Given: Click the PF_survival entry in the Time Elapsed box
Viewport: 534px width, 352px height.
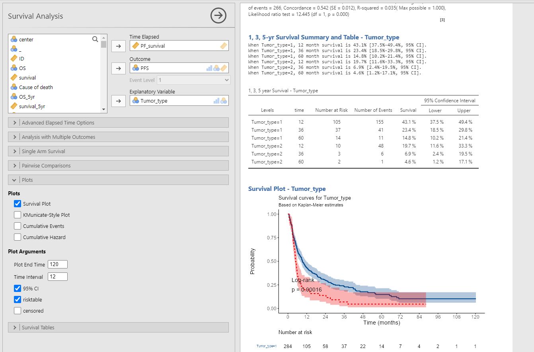Looking at the screenshot, I should [152, 46].
